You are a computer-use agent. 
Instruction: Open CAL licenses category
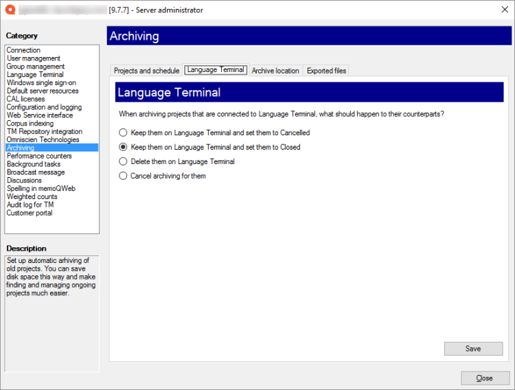pos(52,99)
